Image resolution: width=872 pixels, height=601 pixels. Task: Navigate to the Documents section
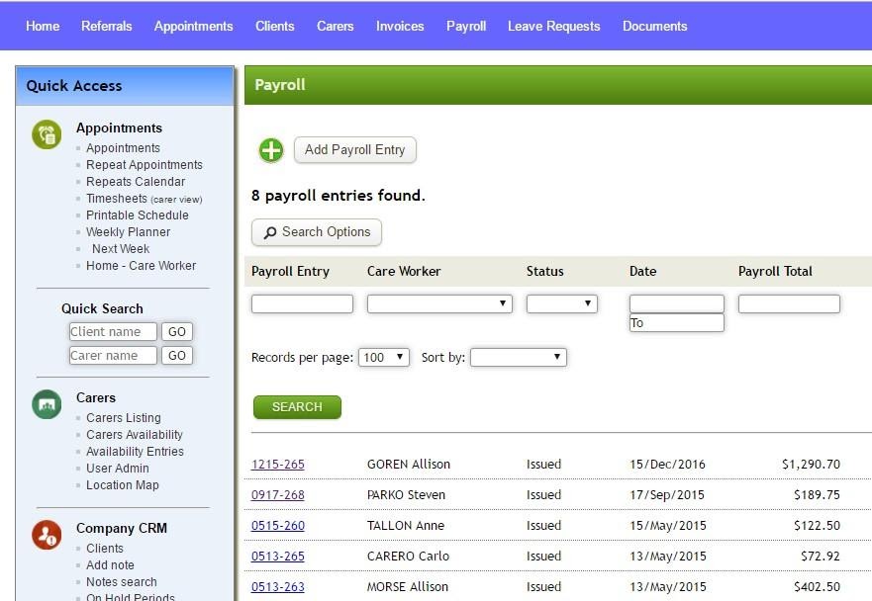[x=654, y=27]
